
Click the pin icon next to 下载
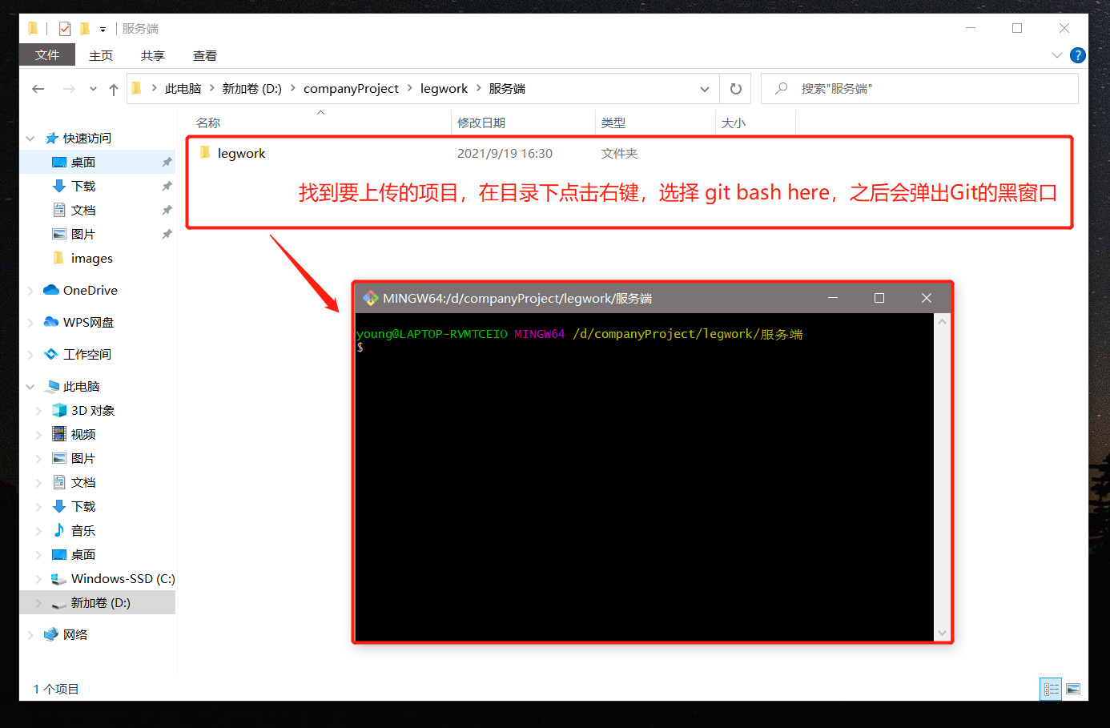tap(167, 187)
